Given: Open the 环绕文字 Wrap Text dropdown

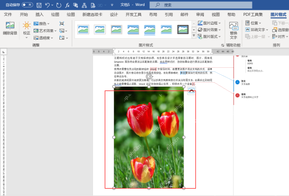Looking at the screenshot, I should tap(256, 30).
